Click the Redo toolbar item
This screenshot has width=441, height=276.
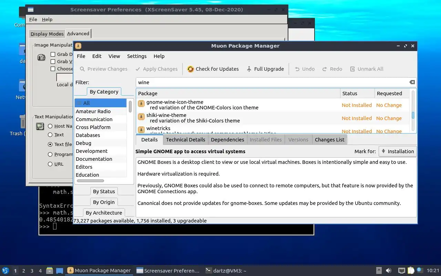[x=332, y=69]
